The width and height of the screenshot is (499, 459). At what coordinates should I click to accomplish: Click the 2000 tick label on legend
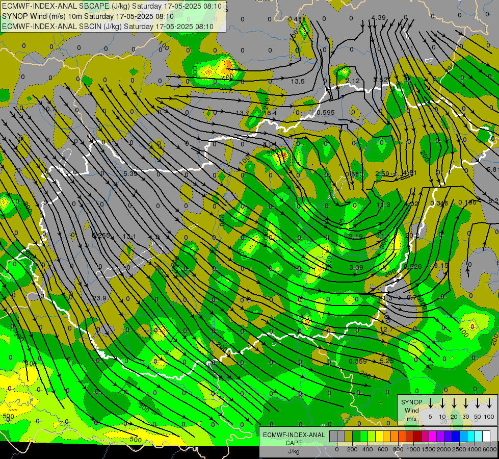click(444, 449)
